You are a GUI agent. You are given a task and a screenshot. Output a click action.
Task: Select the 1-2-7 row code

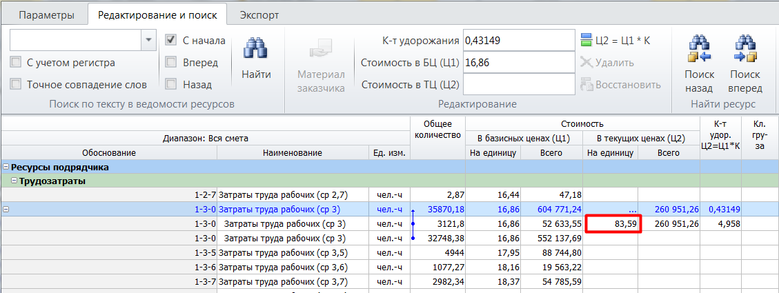tap(205, 195)
